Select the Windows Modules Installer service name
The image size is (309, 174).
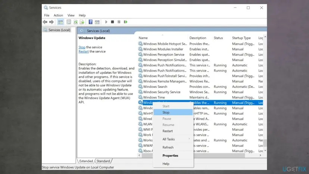[163, 49]
